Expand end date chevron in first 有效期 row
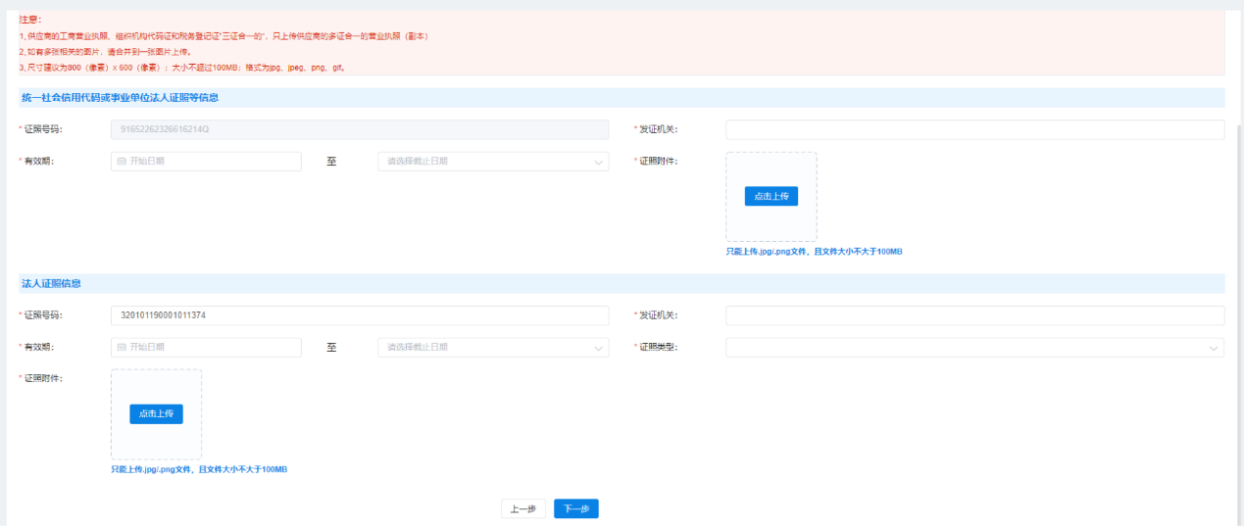This screenshot has width=1244, height=527. coord(598,163)
